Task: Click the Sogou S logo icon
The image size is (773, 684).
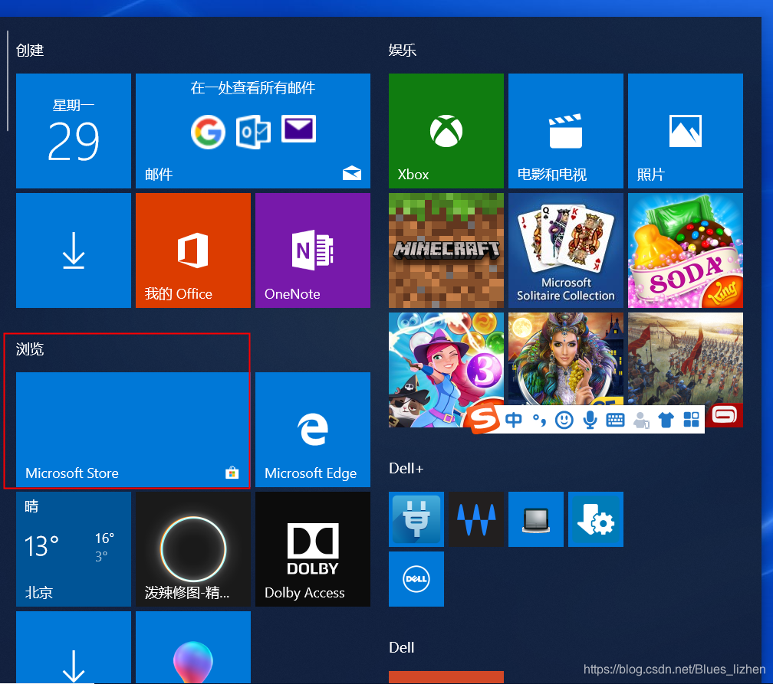Action: pos(484,419)
